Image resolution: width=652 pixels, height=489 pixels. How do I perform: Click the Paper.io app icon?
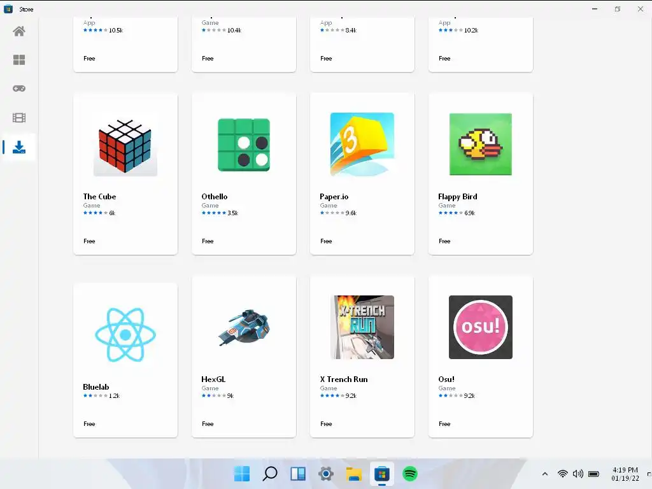pos(362,145)
